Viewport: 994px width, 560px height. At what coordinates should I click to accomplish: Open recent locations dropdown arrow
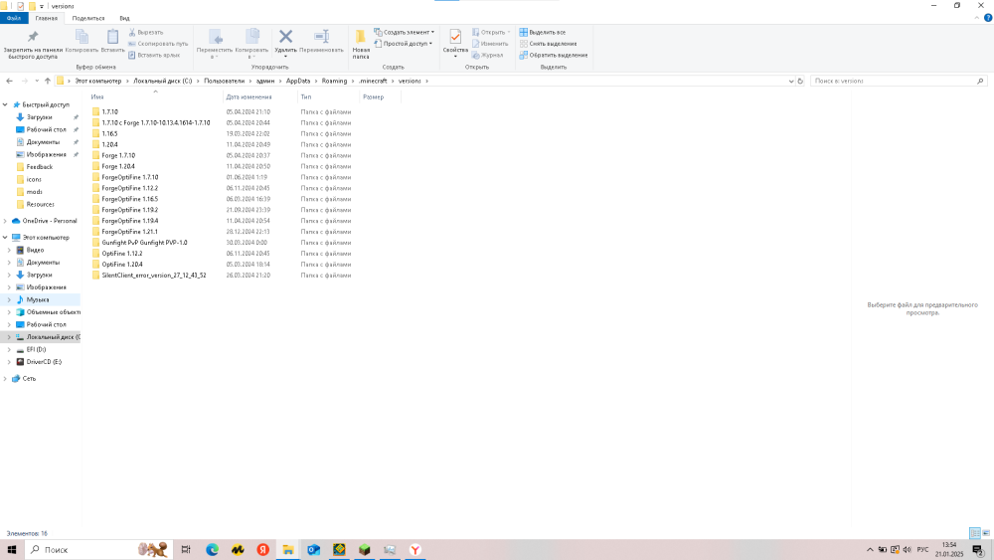click(x=37, y=82)
